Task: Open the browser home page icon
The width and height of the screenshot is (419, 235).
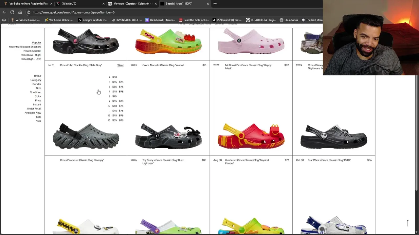Action: point(20,12)
